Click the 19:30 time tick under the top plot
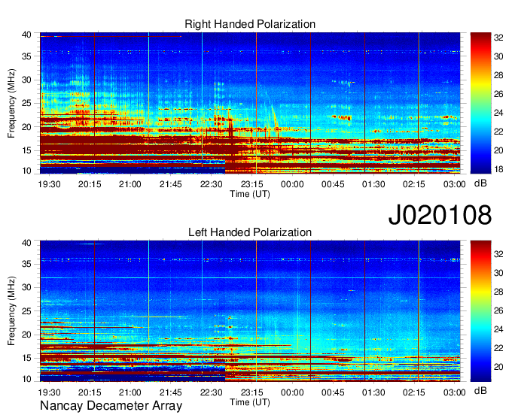Viewport: 512px width, 415px height. (49, 184)
